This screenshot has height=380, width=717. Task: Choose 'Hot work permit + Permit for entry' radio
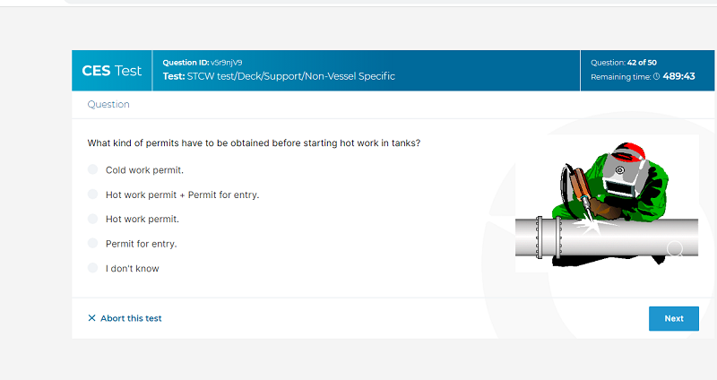tap(93, 194)
